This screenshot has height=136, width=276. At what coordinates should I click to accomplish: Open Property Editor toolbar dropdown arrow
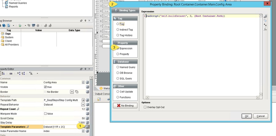pos(37,74)
